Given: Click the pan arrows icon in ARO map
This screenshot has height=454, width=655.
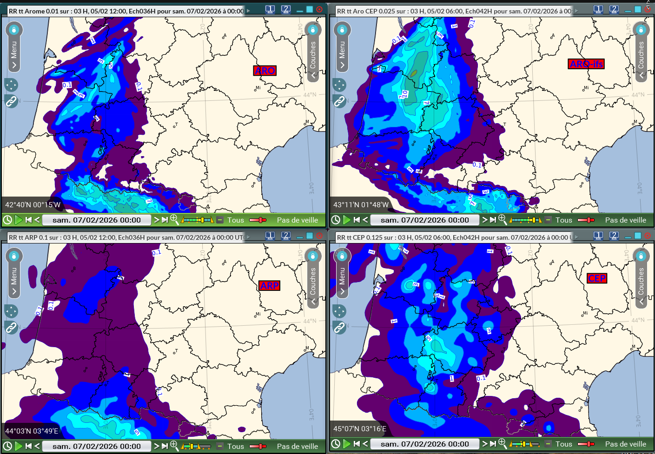Looking at the screenshot, I should pos(11,85).
